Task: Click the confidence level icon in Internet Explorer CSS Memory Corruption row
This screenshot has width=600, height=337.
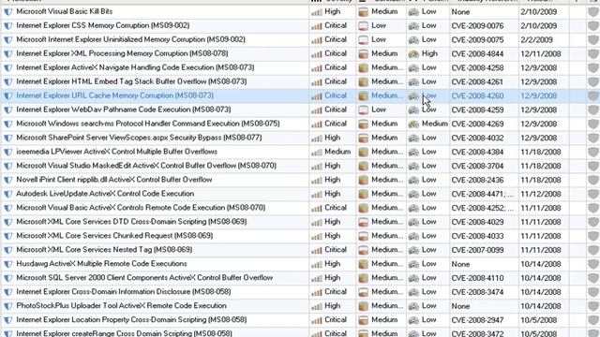Action: [x=363, y=26]
